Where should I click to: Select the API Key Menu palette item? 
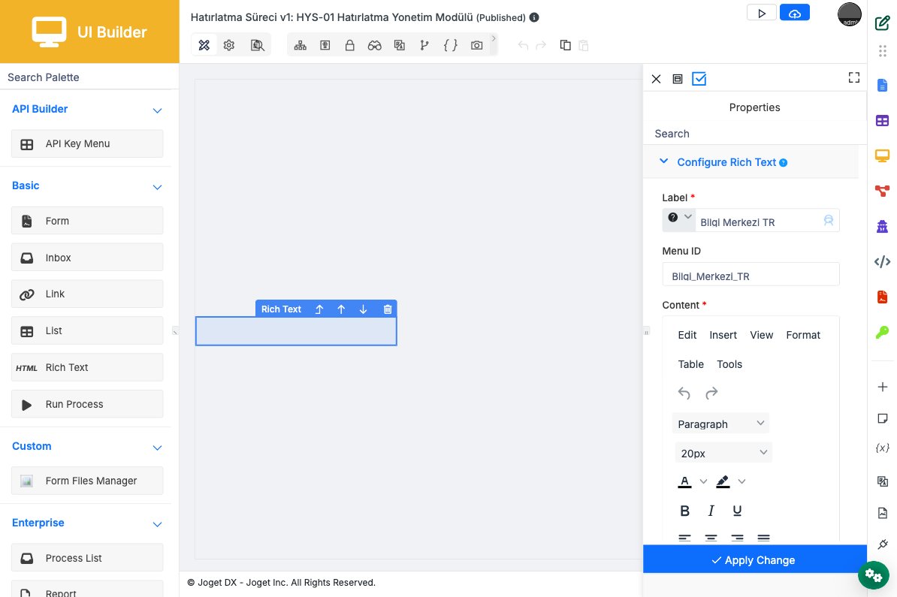pyautogui.click(x=87, y=143)
